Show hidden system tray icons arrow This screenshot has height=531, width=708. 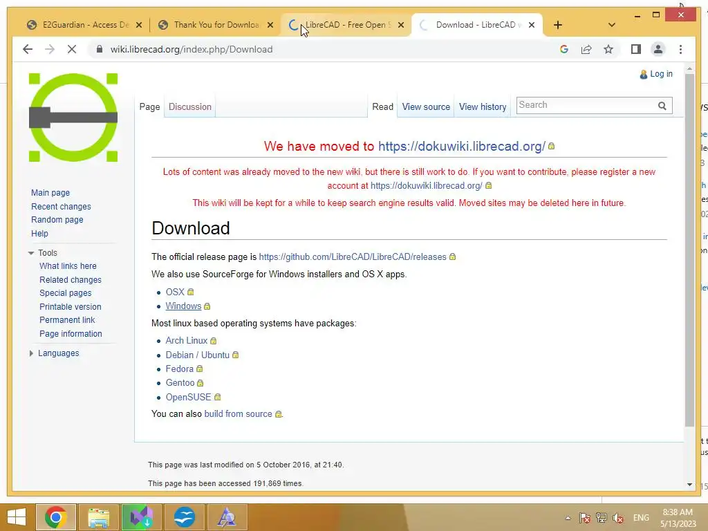568,518
